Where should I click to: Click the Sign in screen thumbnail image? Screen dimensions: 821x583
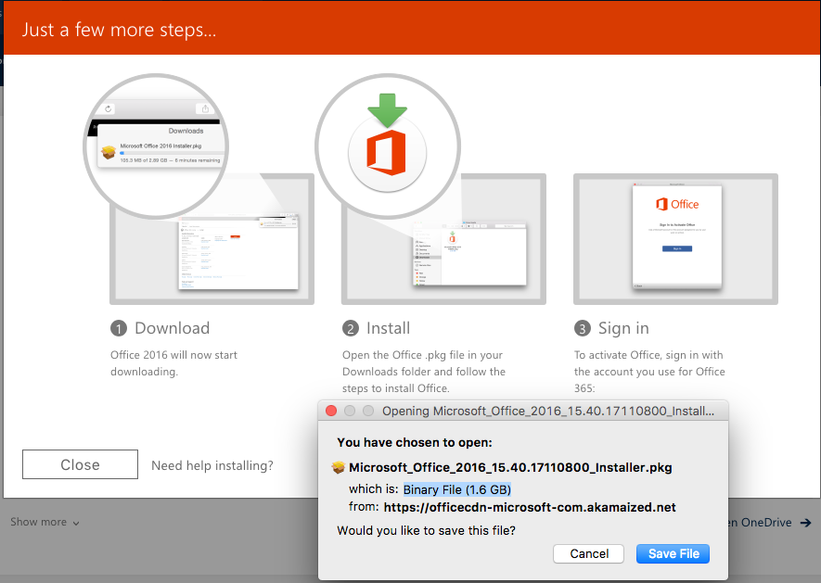pos(676,238)
